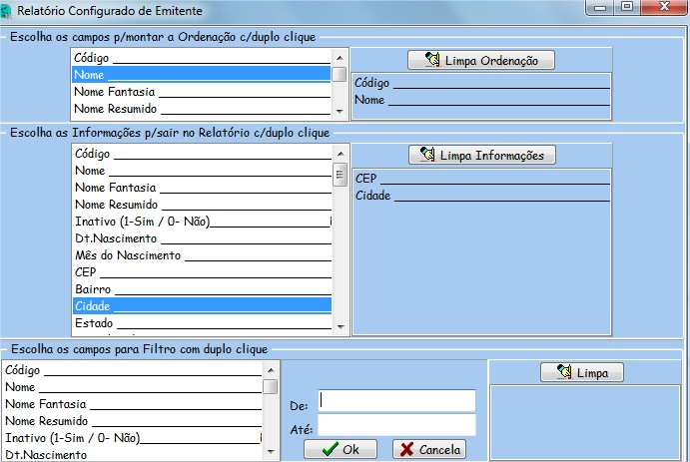
Task: Select Estado in the information list
Action: click(x=200, y=322)
